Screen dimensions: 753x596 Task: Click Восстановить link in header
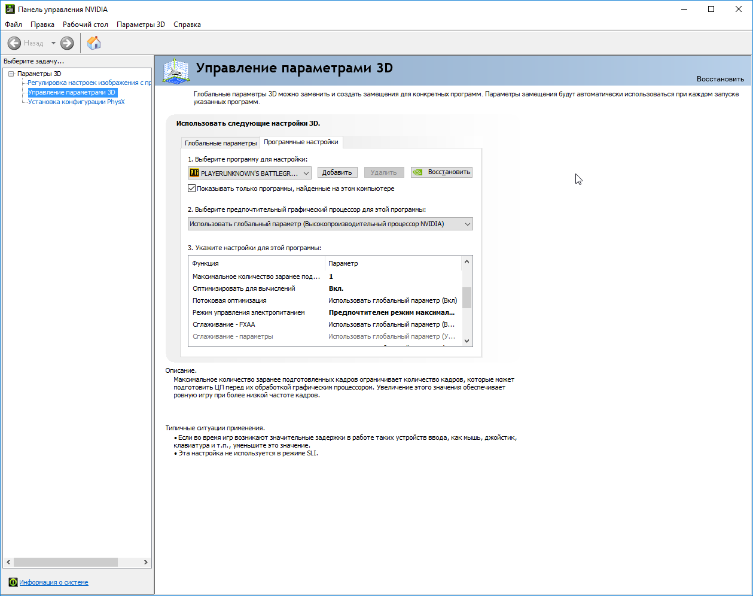(x=720, y=79)
